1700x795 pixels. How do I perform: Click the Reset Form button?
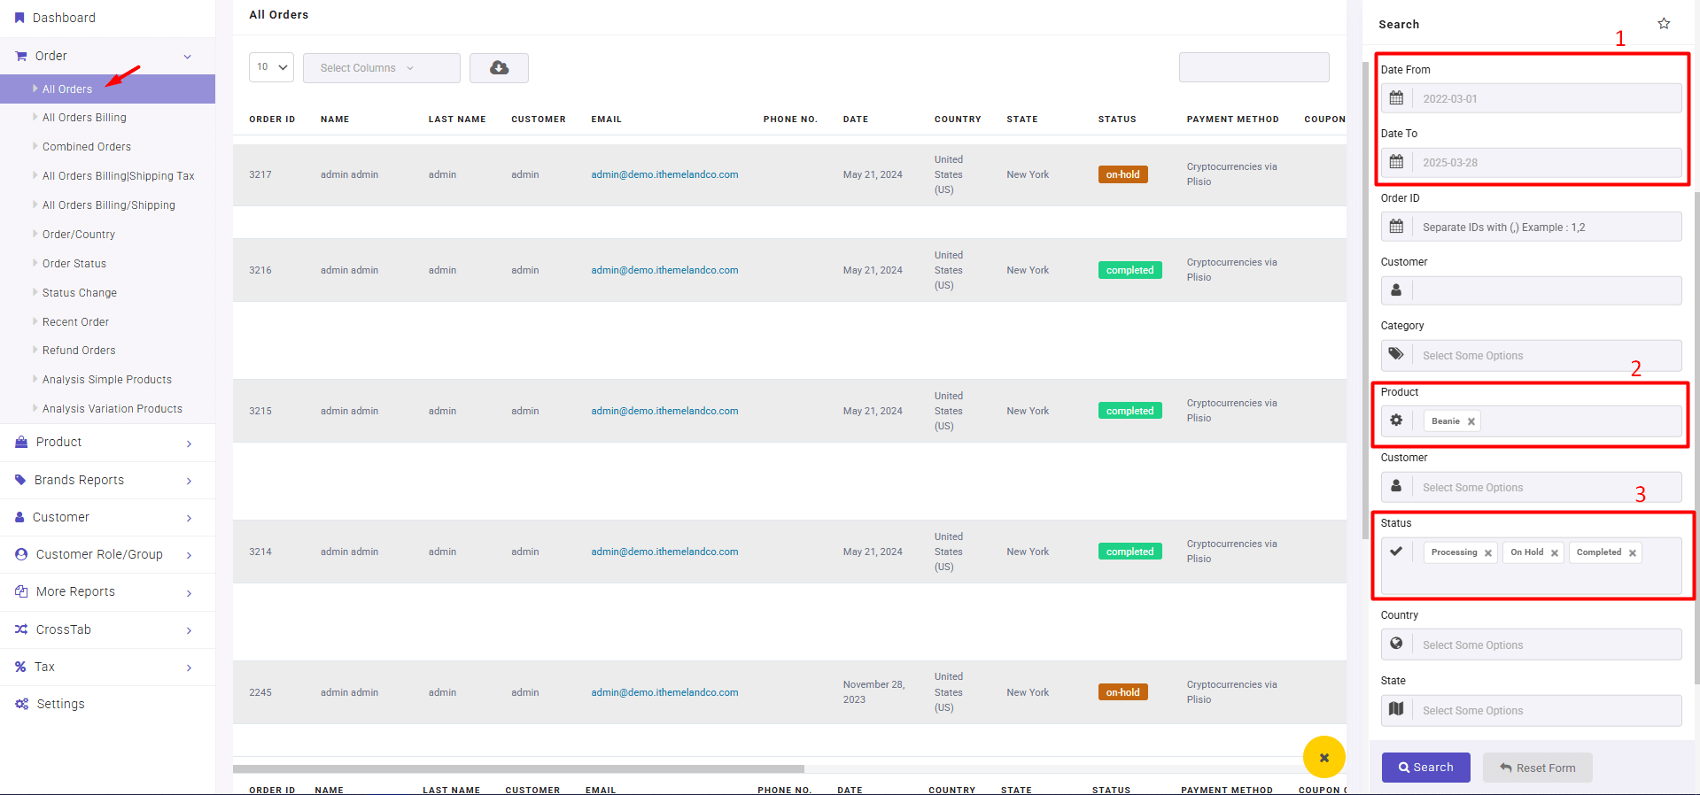click(x=1537, y=768)
